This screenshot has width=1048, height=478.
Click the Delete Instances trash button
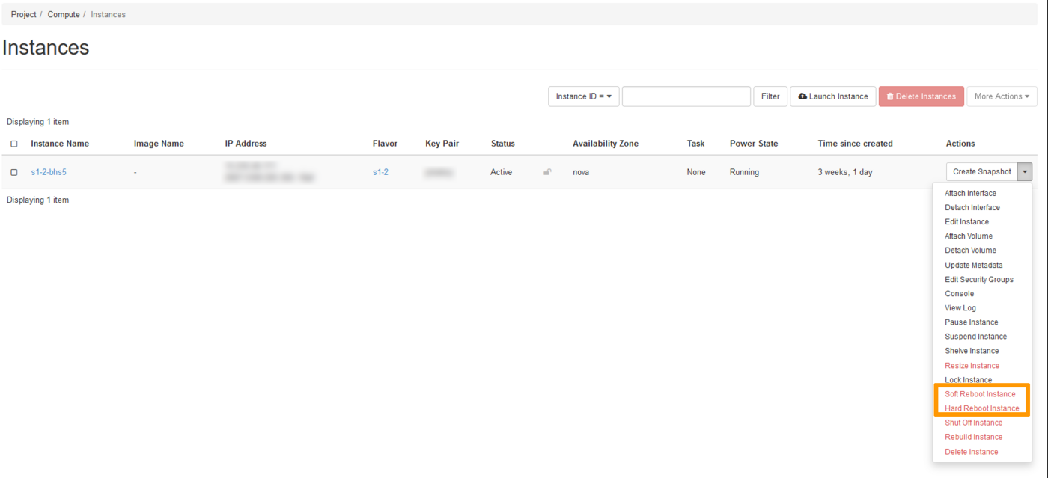[921, 96]
